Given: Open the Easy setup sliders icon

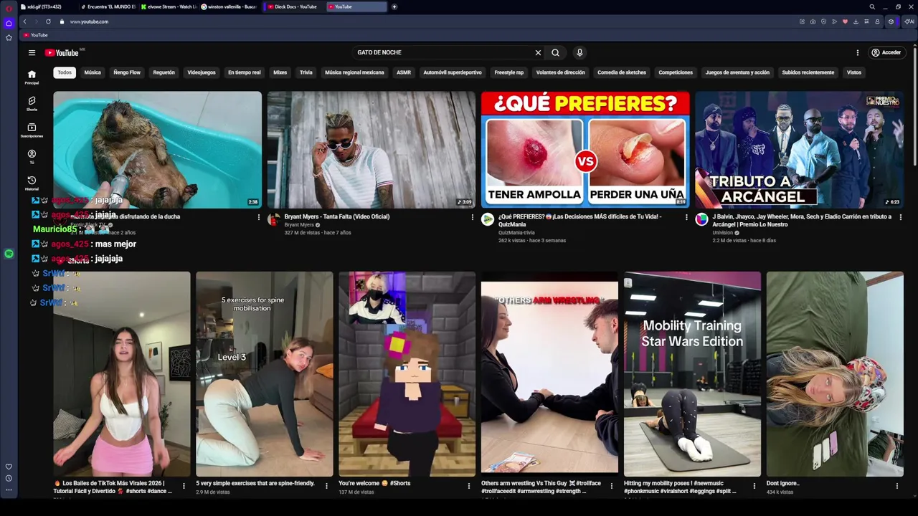Looking at the screenshot, I should coord(866,21).
